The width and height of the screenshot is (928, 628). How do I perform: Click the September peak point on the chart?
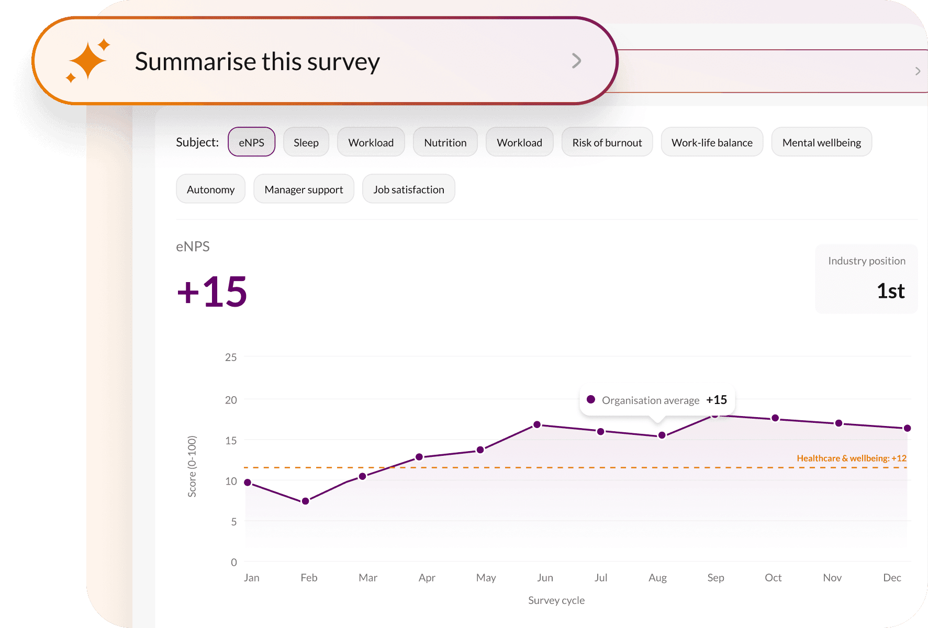716,415
